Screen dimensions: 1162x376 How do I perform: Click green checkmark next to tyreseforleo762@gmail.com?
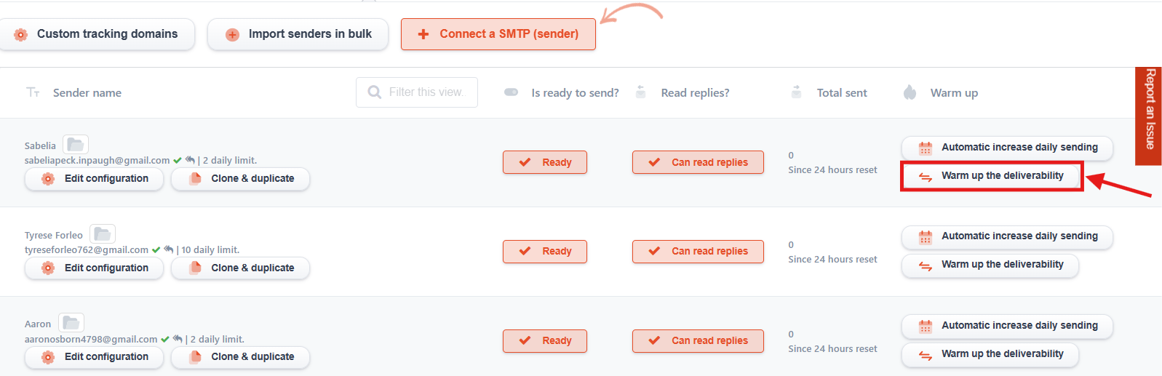pyautogui.click(x=156, y=249)
